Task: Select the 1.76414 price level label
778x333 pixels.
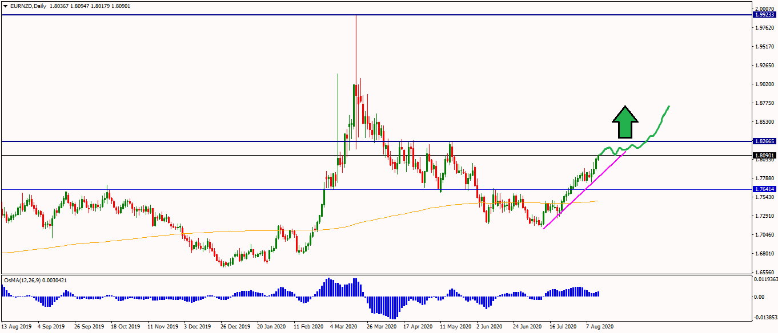Action: coord(764,189)
